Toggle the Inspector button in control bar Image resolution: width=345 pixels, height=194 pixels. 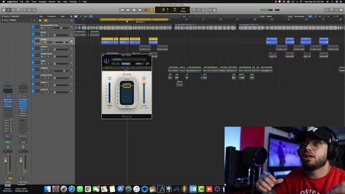[9, 10]
